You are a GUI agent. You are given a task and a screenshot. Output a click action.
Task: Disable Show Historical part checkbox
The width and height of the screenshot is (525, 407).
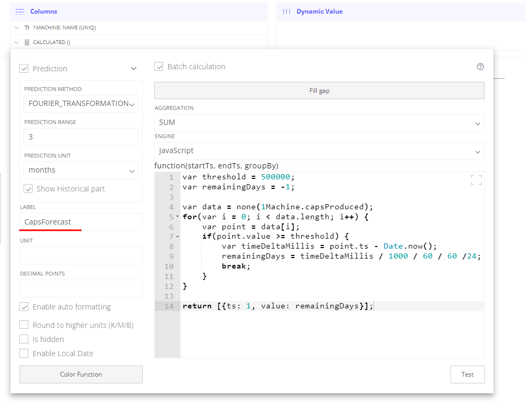pos(28,189)
